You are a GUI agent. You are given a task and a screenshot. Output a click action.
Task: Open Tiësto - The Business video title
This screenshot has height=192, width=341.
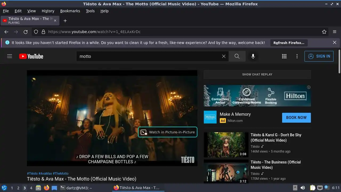pyautogui.click(x=276, y=165)
